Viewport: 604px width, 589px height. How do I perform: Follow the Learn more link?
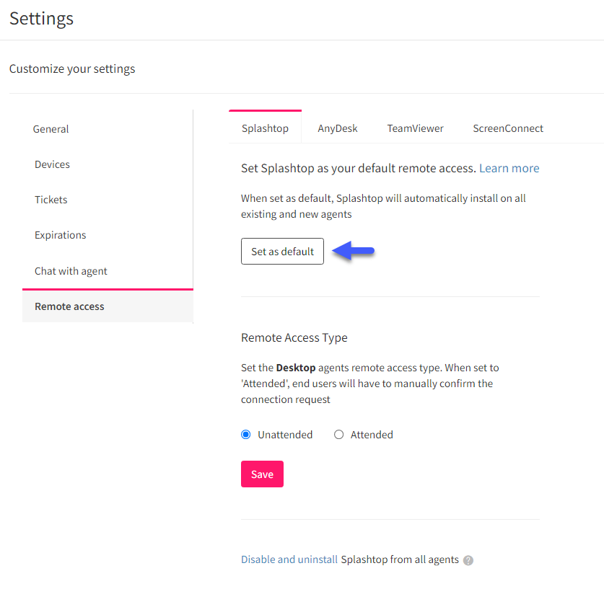click(509, 168)
